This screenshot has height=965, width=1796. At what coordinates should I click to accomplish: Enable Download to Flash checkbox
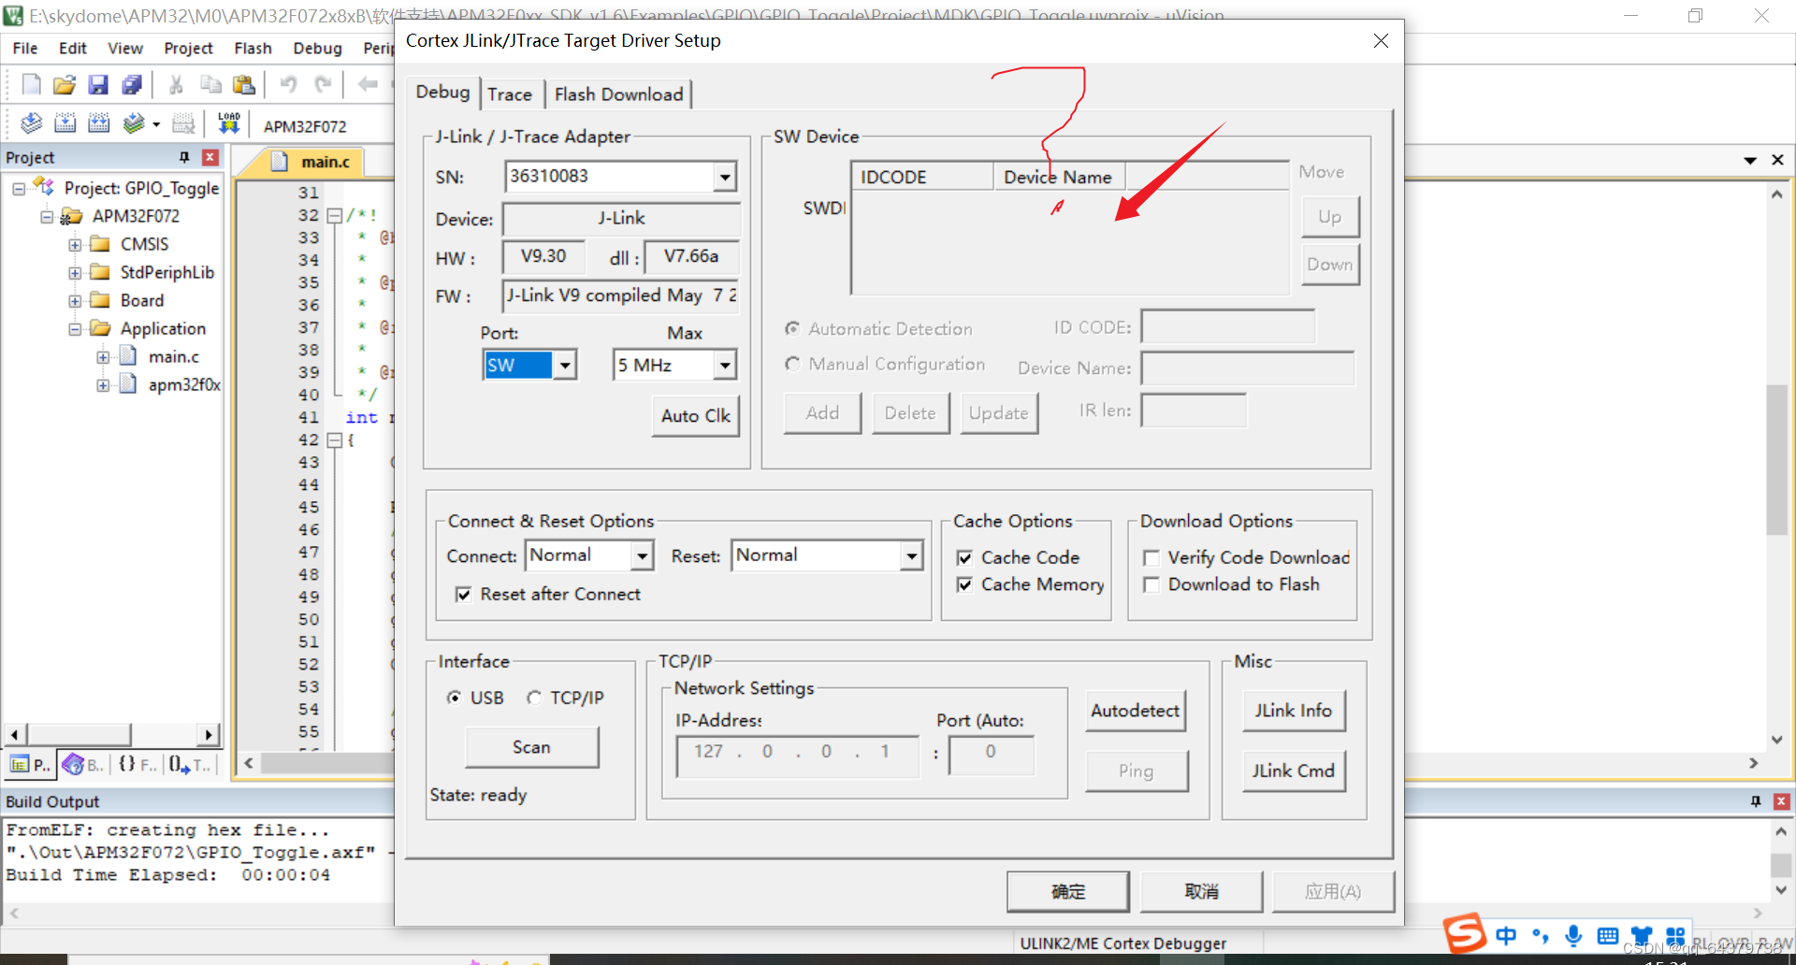1151,585
